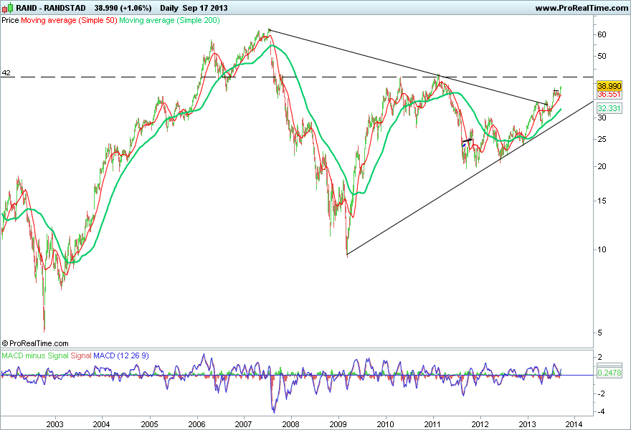Click the 15 price axis label

click(x=602, y=201)
